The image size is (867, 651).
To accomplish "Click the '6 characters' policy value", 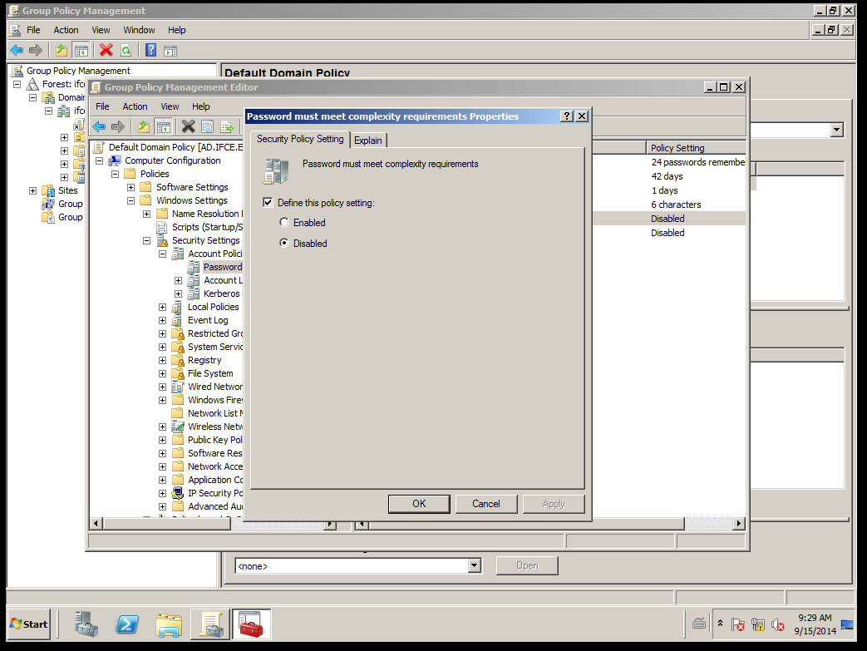I will tap(676, 205).
